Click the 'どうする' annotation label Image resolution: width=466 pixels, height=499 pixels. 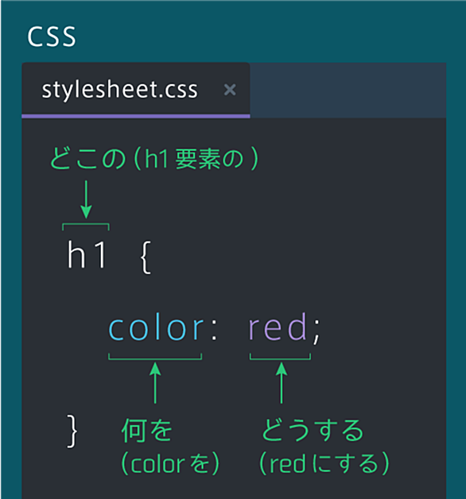tap(313, 430)
